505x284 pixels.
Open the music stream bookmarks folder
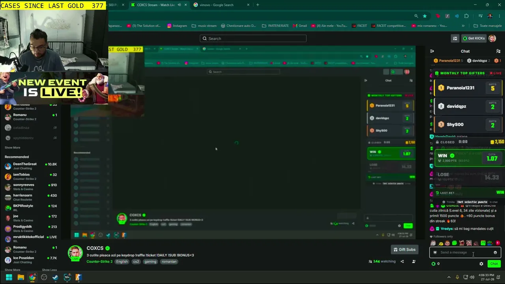tap(204, 26)
